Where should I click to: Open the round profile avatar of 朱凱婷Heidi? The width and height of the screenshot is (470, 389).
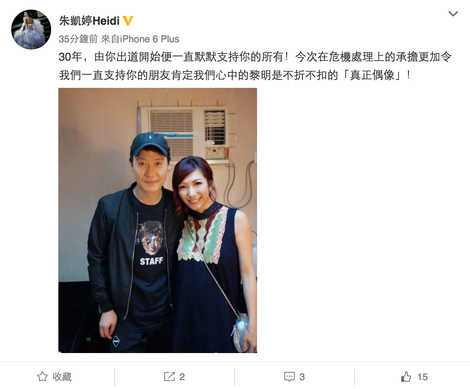31,29
